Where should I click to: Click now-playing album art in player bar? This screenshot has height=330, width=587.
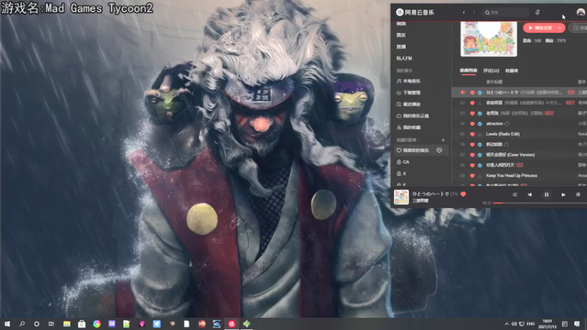point(401,197)
